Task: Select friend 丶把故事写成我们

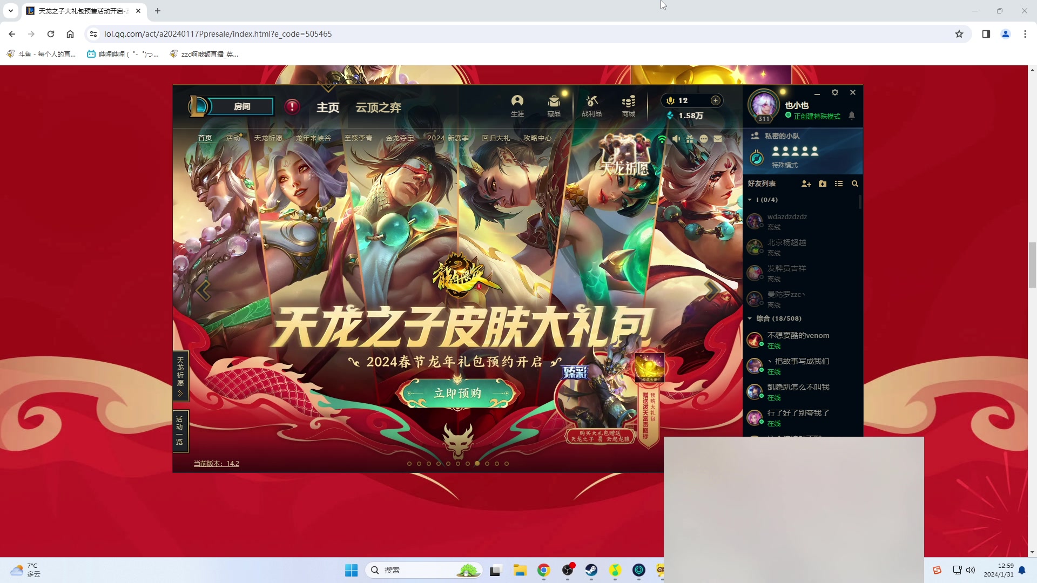Action: [802, 366]
